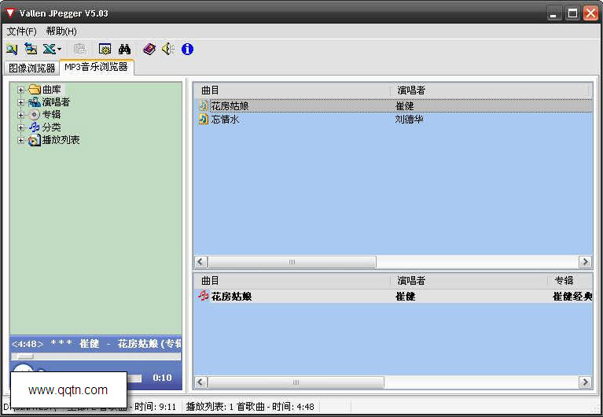This screenshot has height=417, width=603.
Task: Click the right arrow of the upper list scrollbar
Action: 585,262
